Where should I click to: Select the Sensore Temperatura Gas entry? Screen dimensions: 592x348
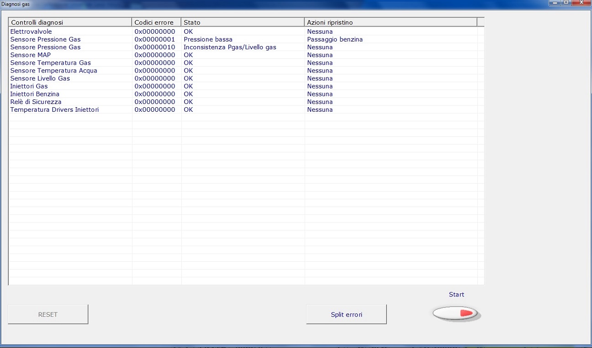point(51,62)
